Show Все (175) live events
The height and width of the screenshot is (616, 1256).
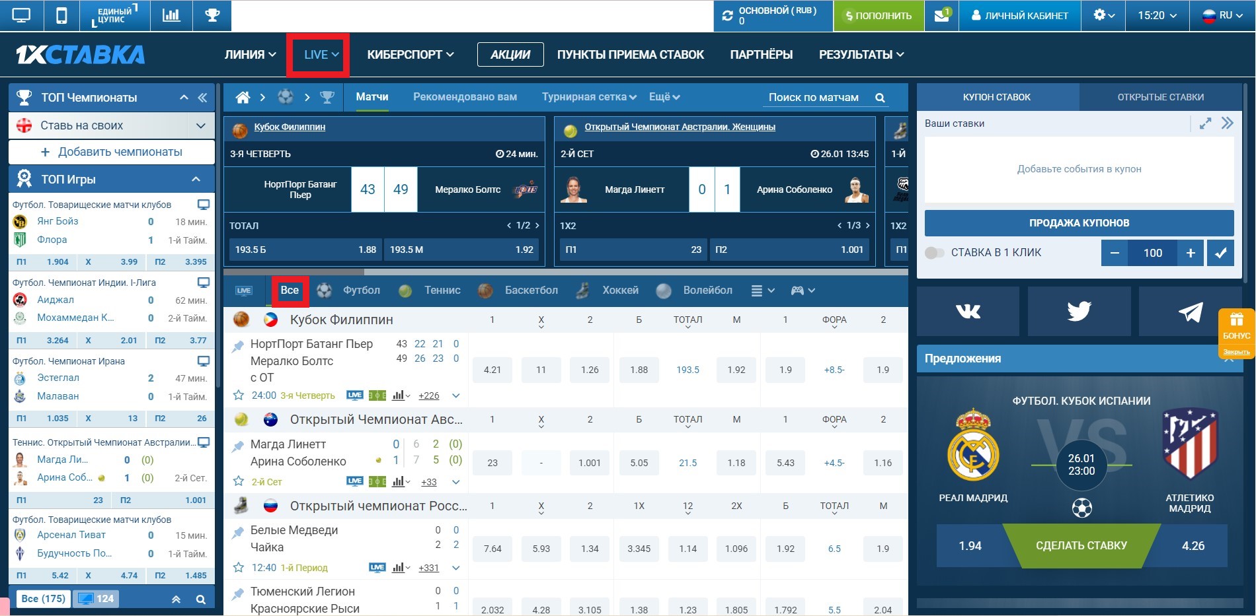[44, 599]
